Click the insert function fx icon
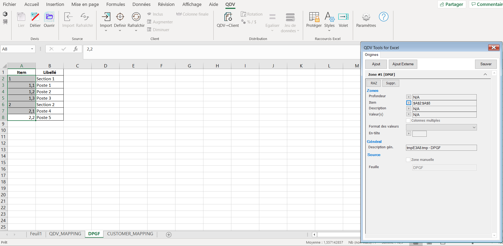503x246 pixels. tap(76, 49)
